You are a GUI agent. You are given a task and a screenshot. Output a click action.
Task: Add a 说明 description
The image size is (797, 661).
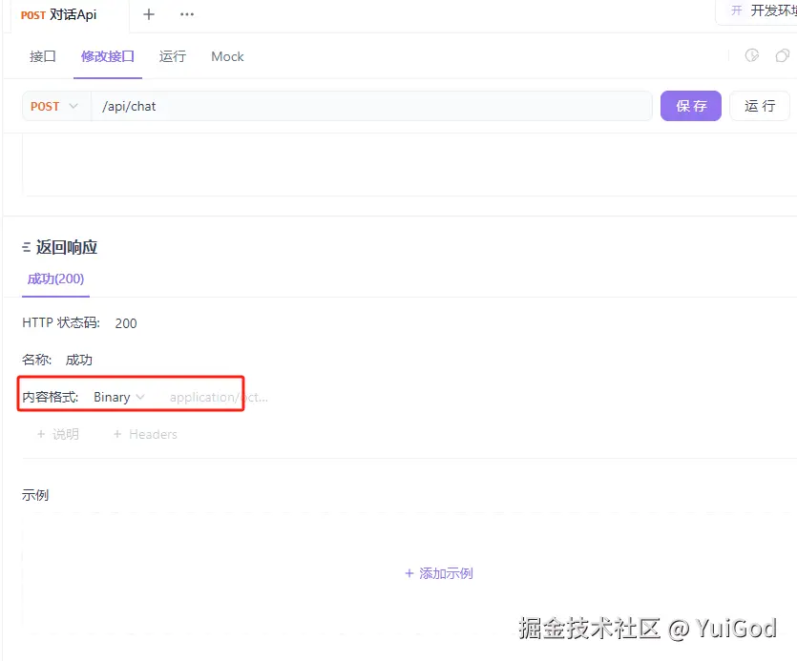point(58,434)
